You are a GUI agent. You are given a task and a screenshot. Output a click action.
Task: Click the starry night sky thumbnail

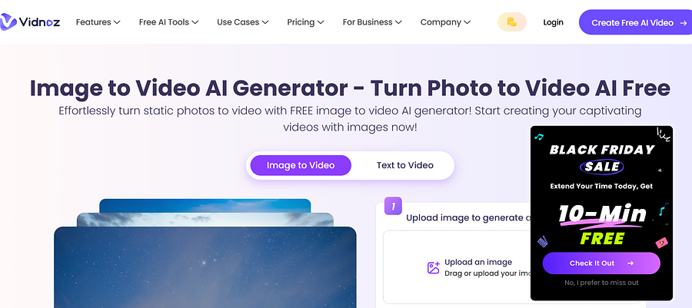click(x=205, y=267)
